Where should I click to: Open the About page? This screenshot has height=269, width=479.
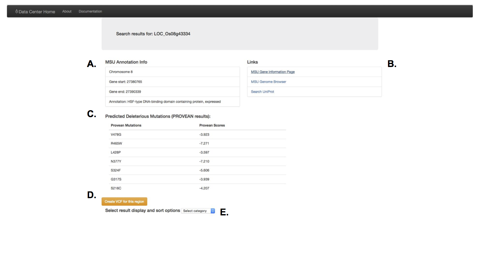tap(67, 11)
